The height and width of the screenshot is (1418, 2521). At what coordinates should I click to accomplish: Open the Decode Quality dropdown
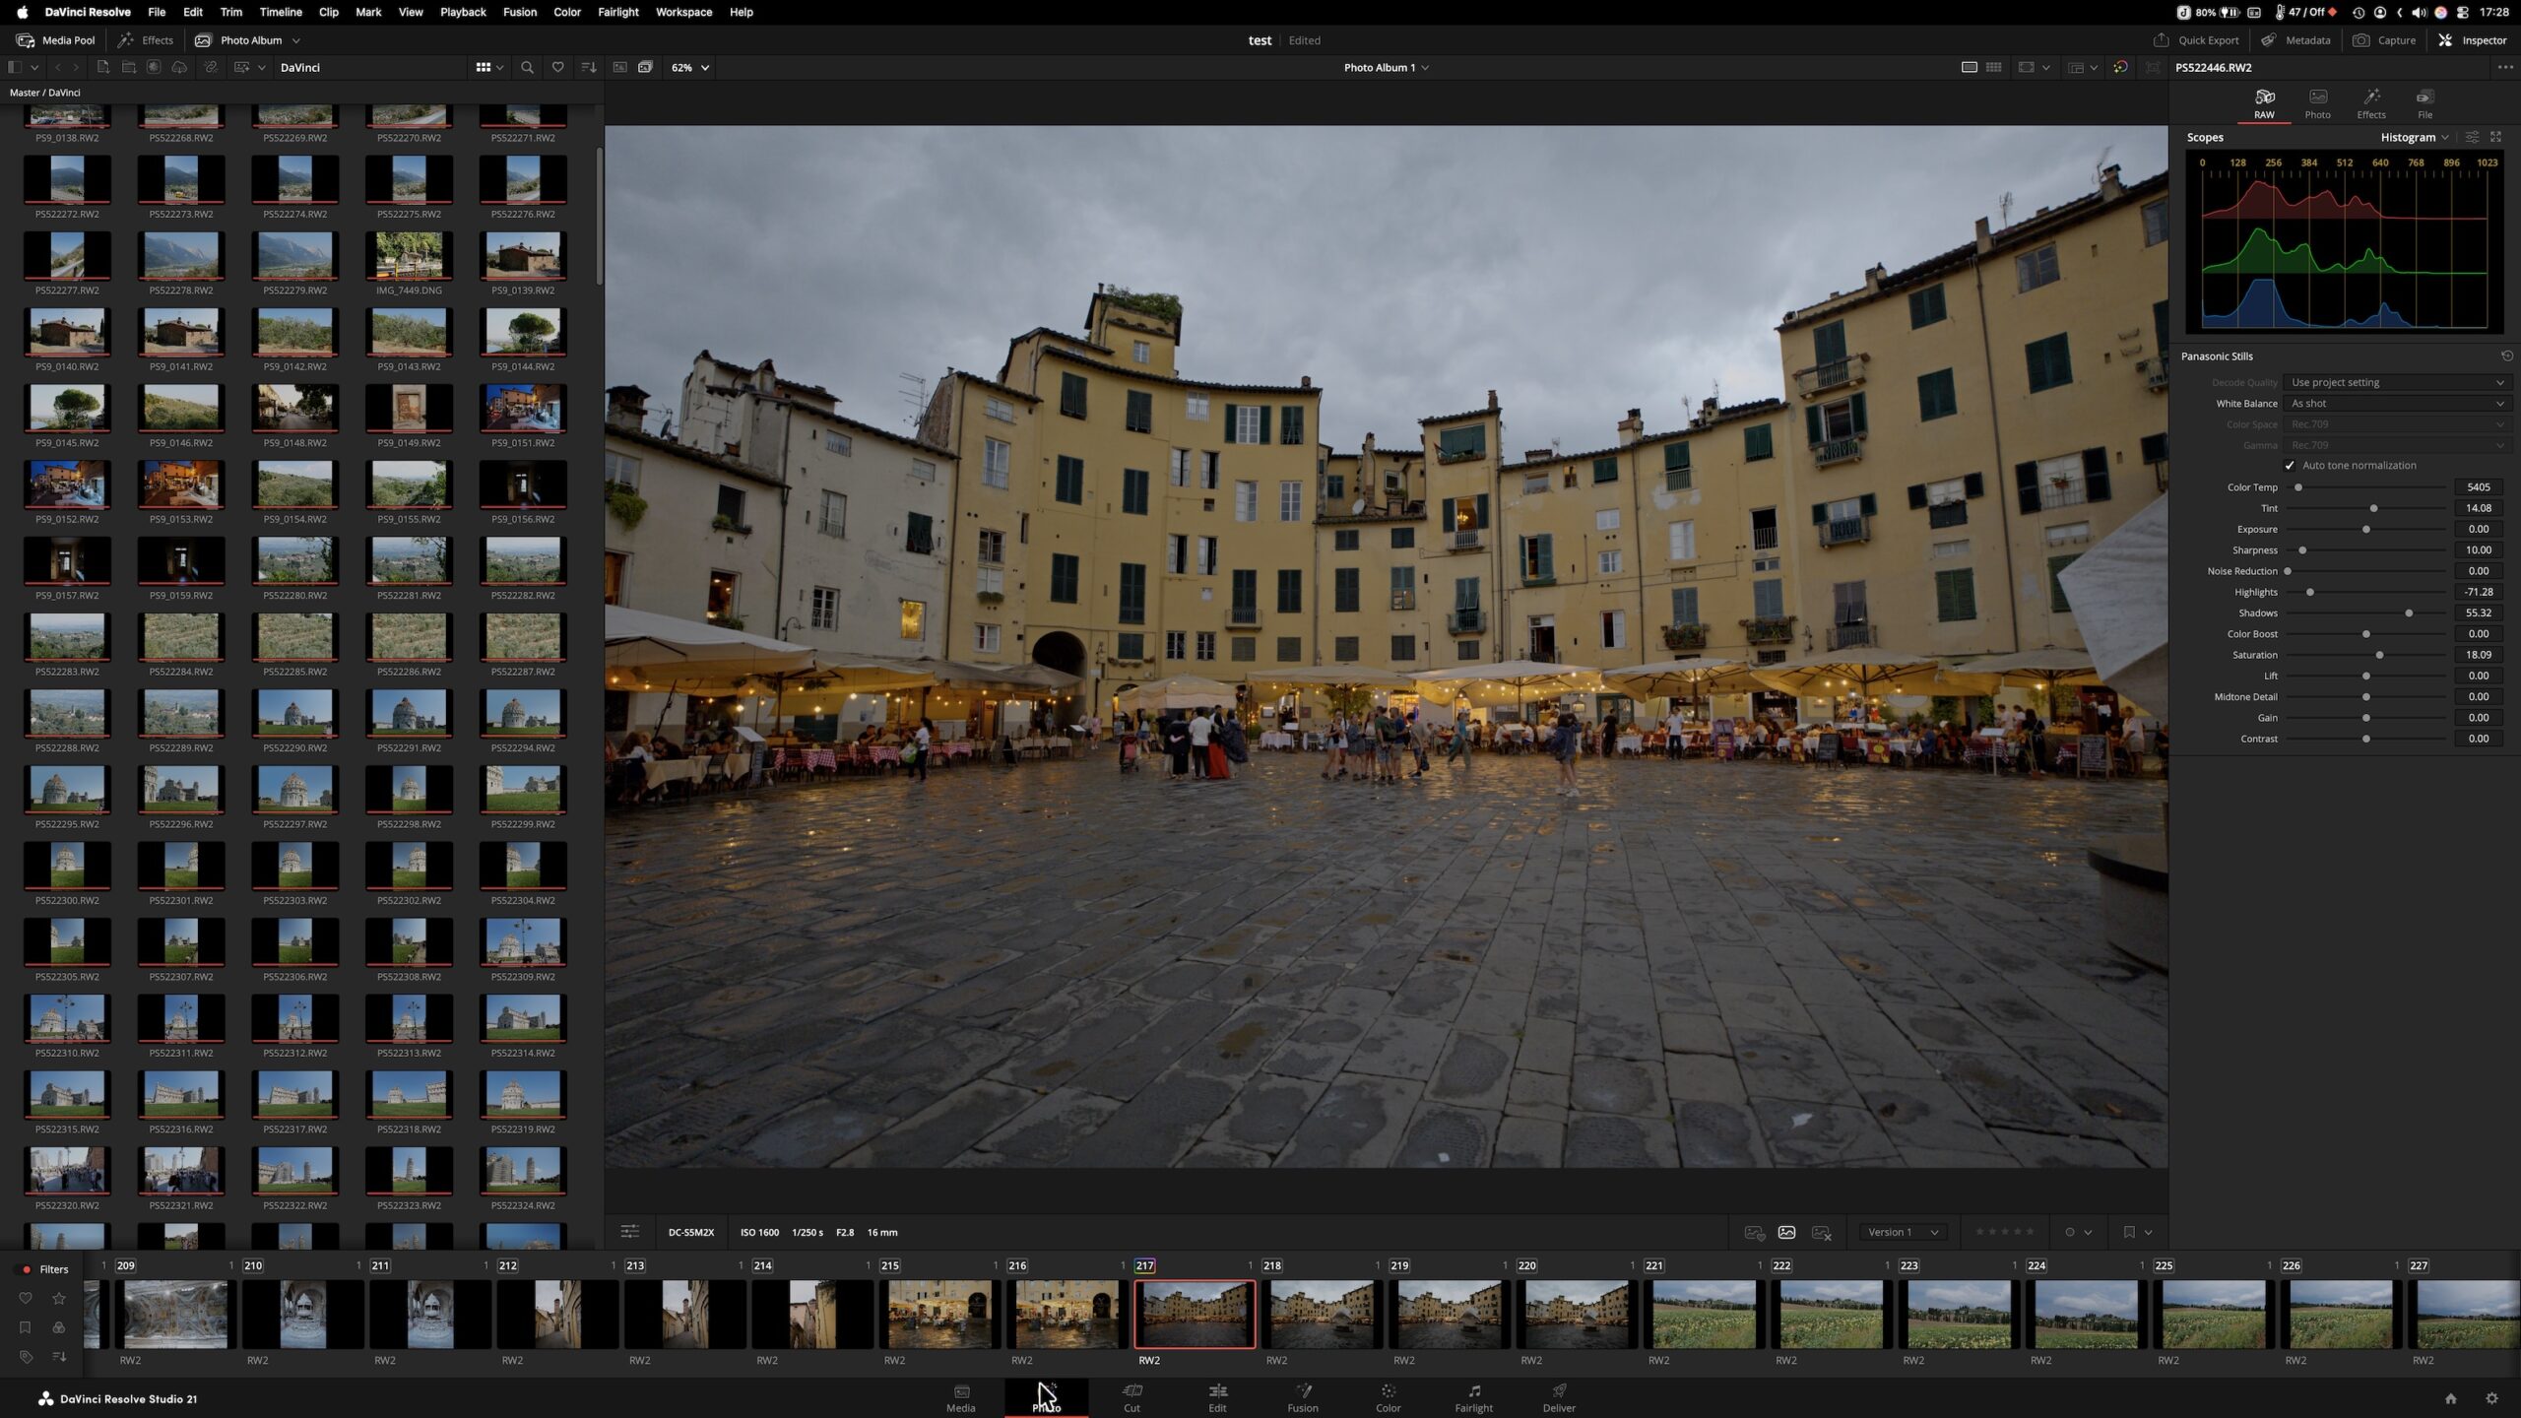pyautogui.click(x=2397, y=382)
